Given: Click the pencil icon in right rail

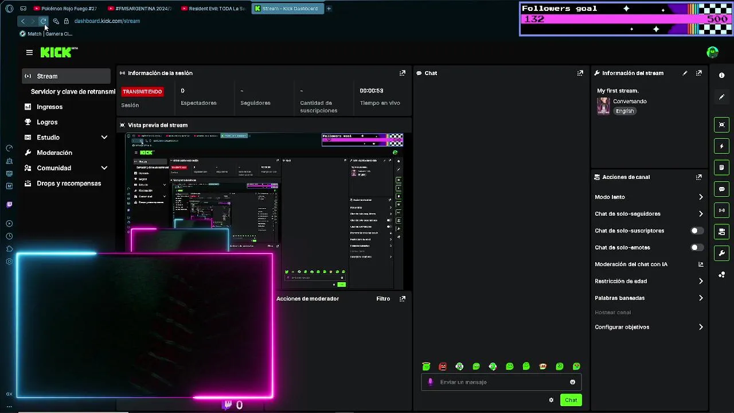Looking at the screenshot, I should (x=722, y=97).
